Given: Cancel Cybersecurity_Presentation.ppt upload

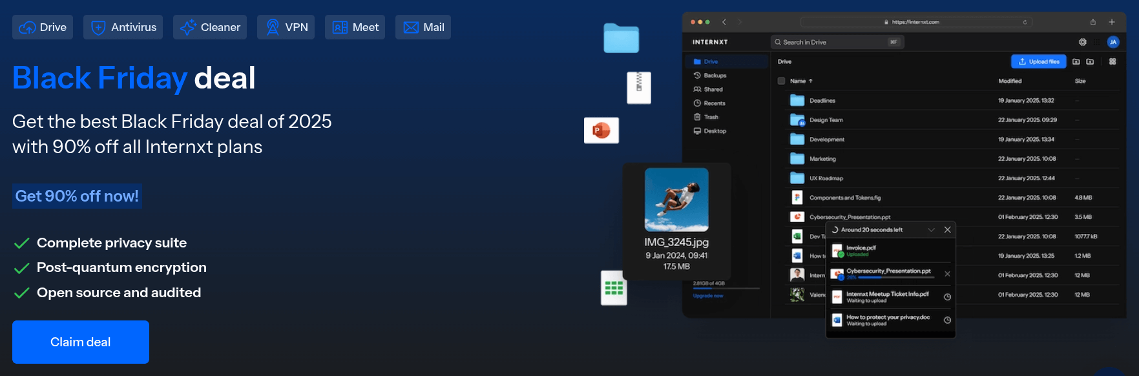Looking at the screenshot, I should [947, 274].
